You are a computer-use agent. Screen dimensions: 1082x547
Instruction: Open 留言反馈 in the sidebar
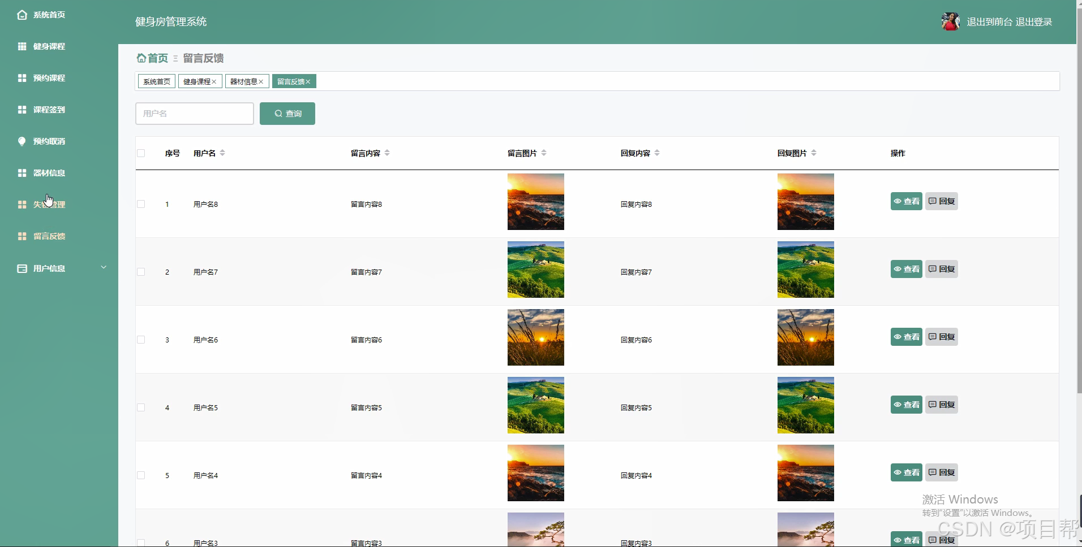(x=49, y=236)
